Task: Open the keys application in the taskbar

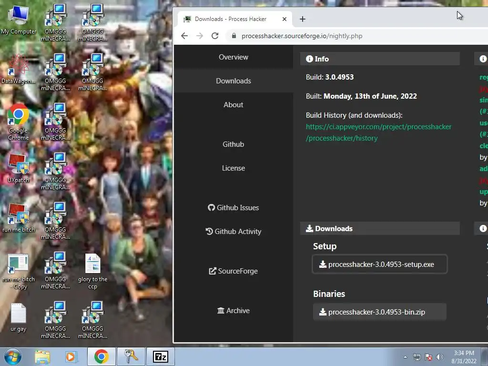Action: (131, 356)
